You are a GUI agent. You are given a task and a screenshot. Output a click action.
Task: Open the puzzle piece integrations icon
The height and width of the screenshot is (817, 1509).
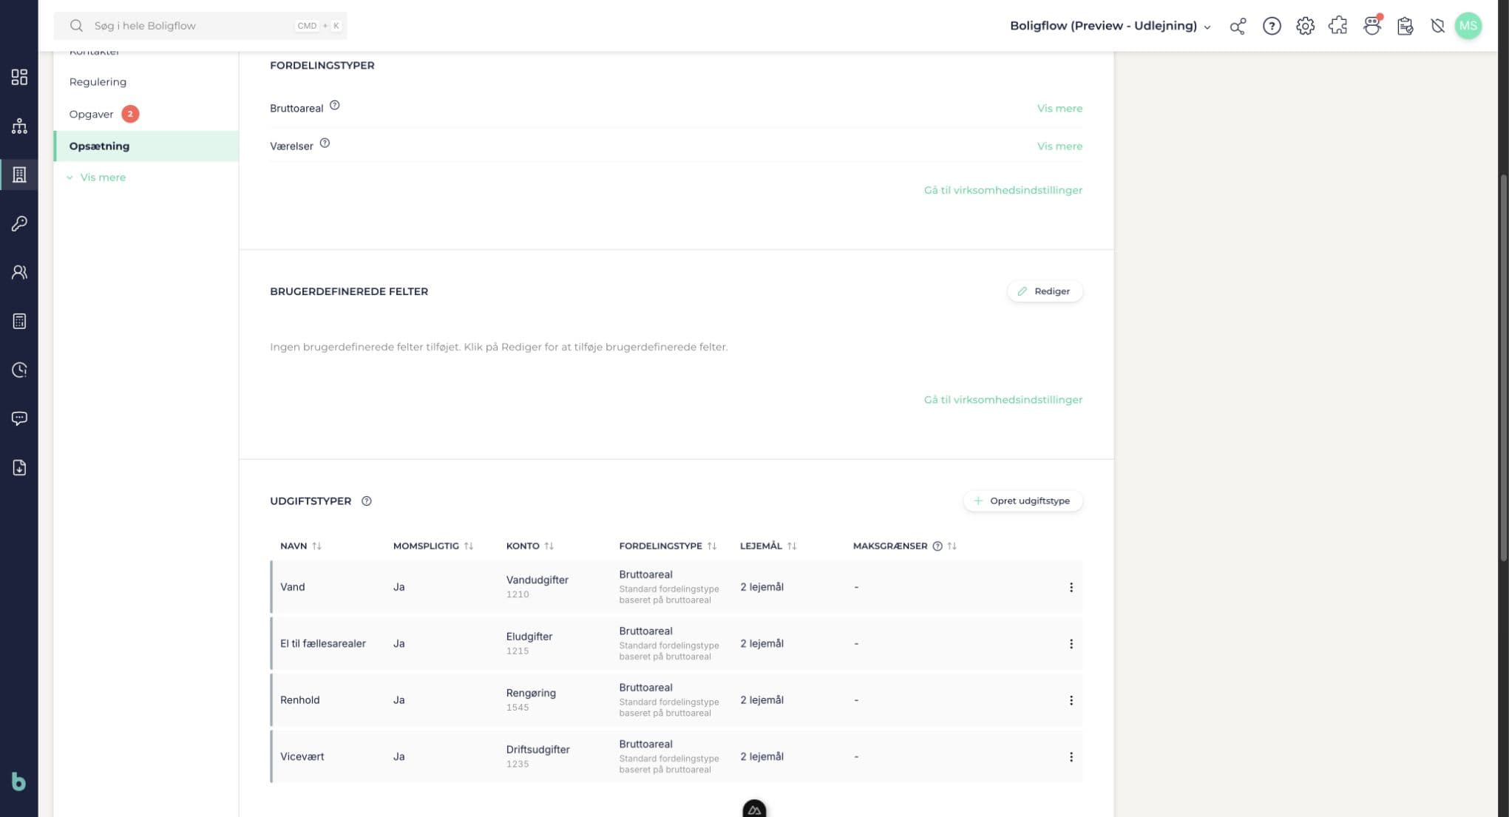pos(1337,26)
